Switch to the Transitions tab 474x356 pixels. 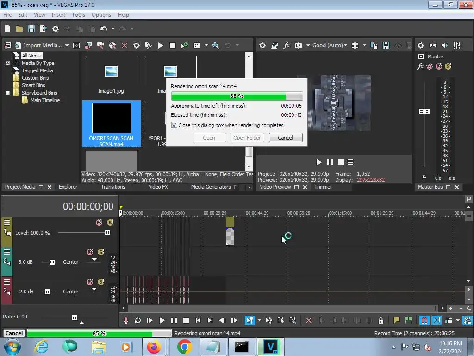point(113,187)
